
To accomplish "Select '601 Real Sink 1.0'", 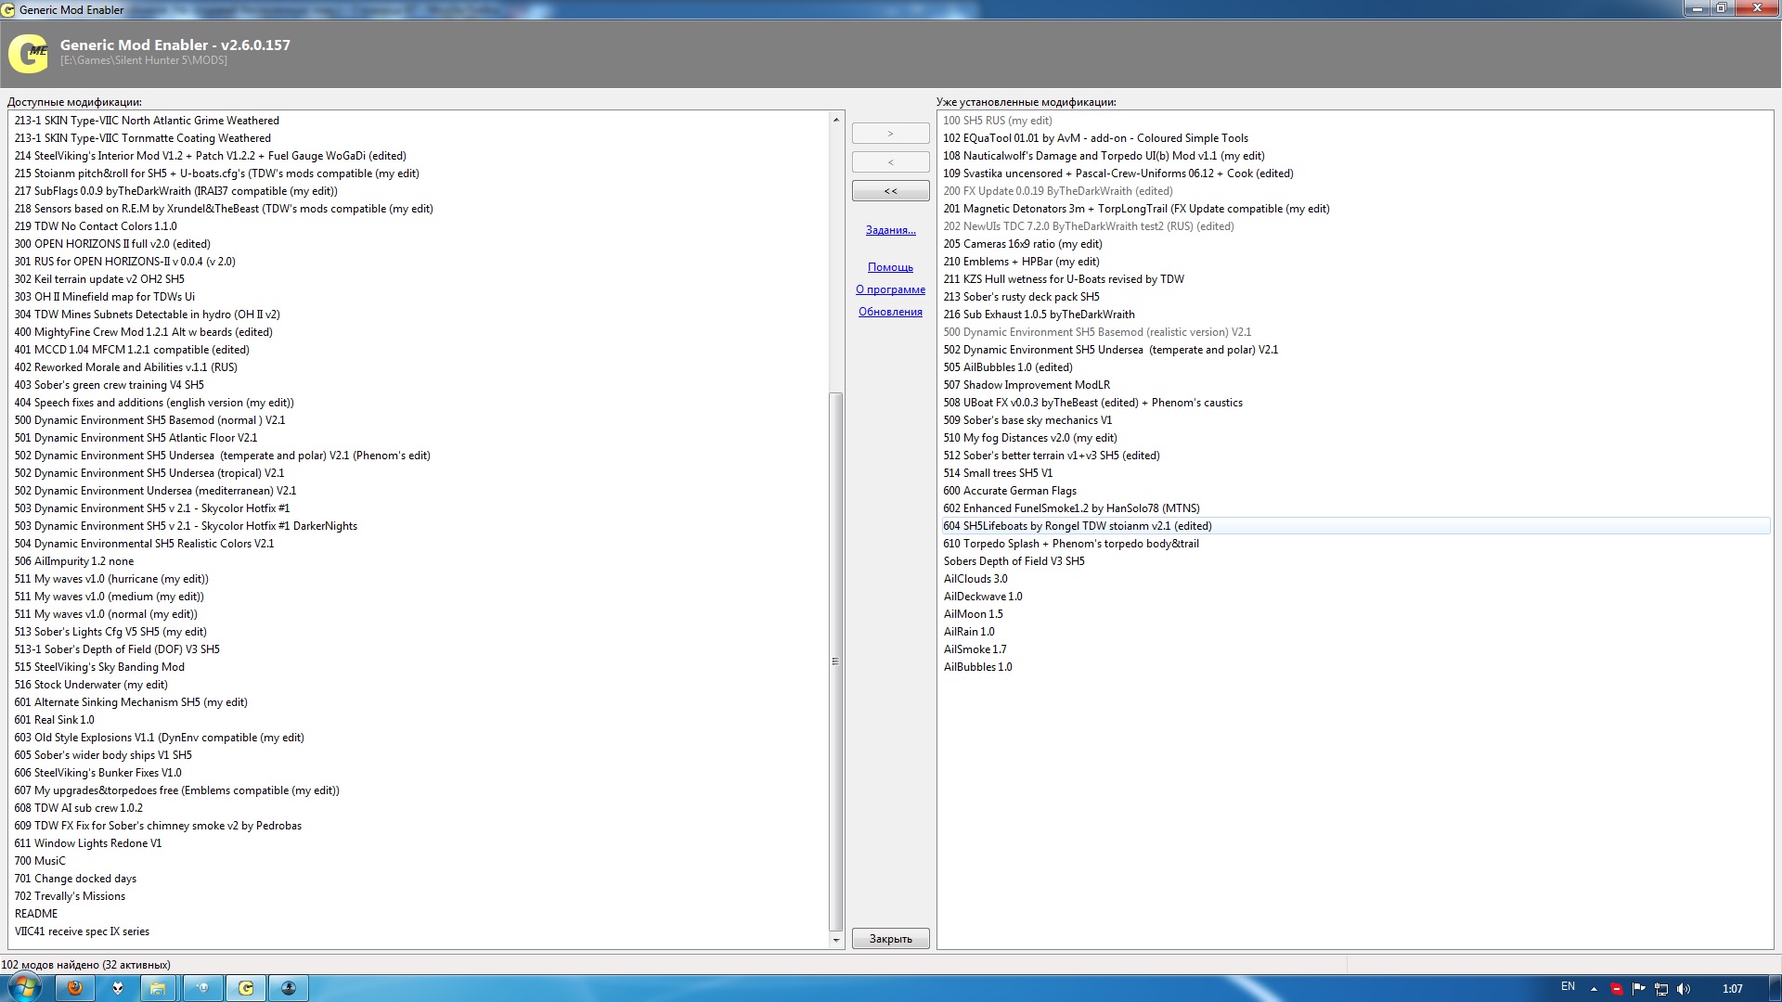I will 54,720.
